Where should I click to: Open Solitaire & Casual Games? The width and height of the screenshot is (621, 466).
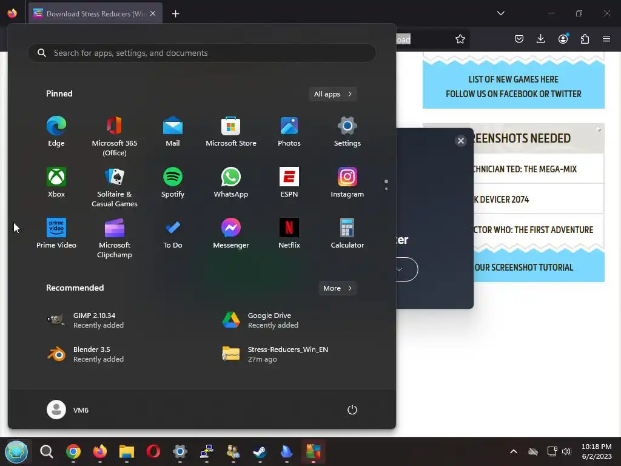pos(115,187)
